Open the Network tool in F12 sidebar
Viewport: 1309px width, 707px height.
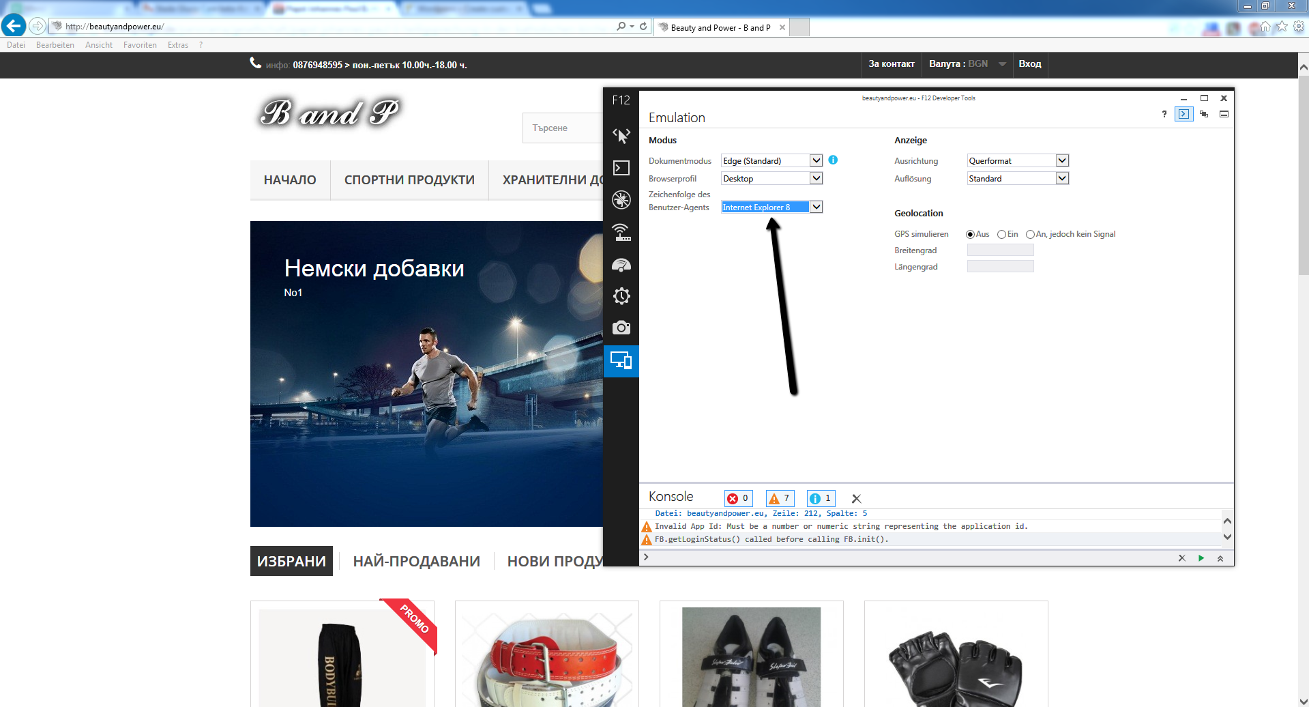pyautogui.click(x=621, y=232)
